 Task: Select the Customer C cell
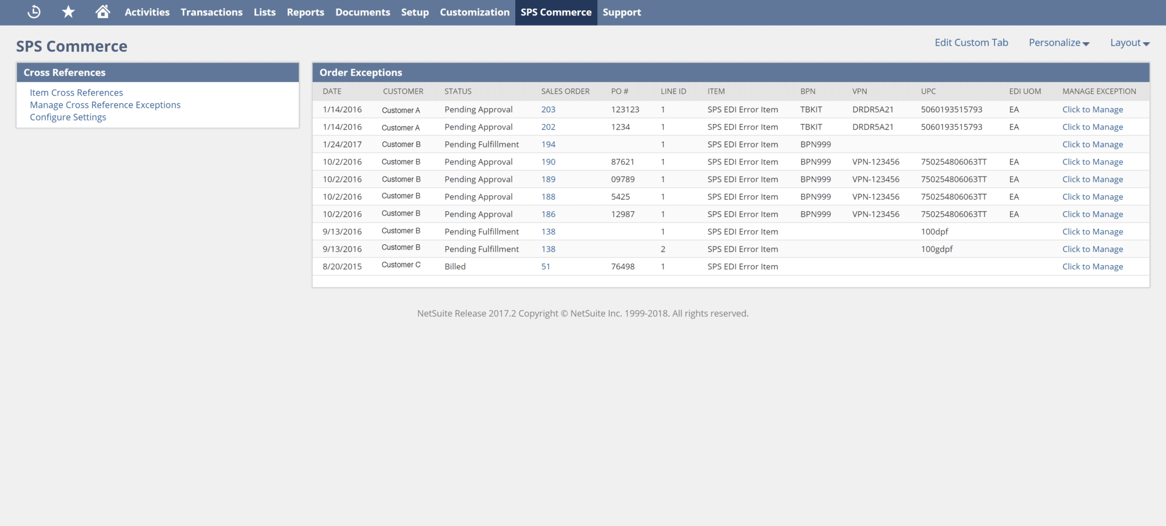coord(401,265)
